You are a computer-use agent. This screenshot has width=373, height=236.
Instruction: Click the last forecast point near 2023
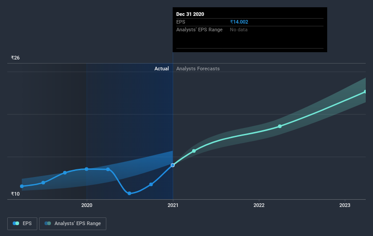365,92
